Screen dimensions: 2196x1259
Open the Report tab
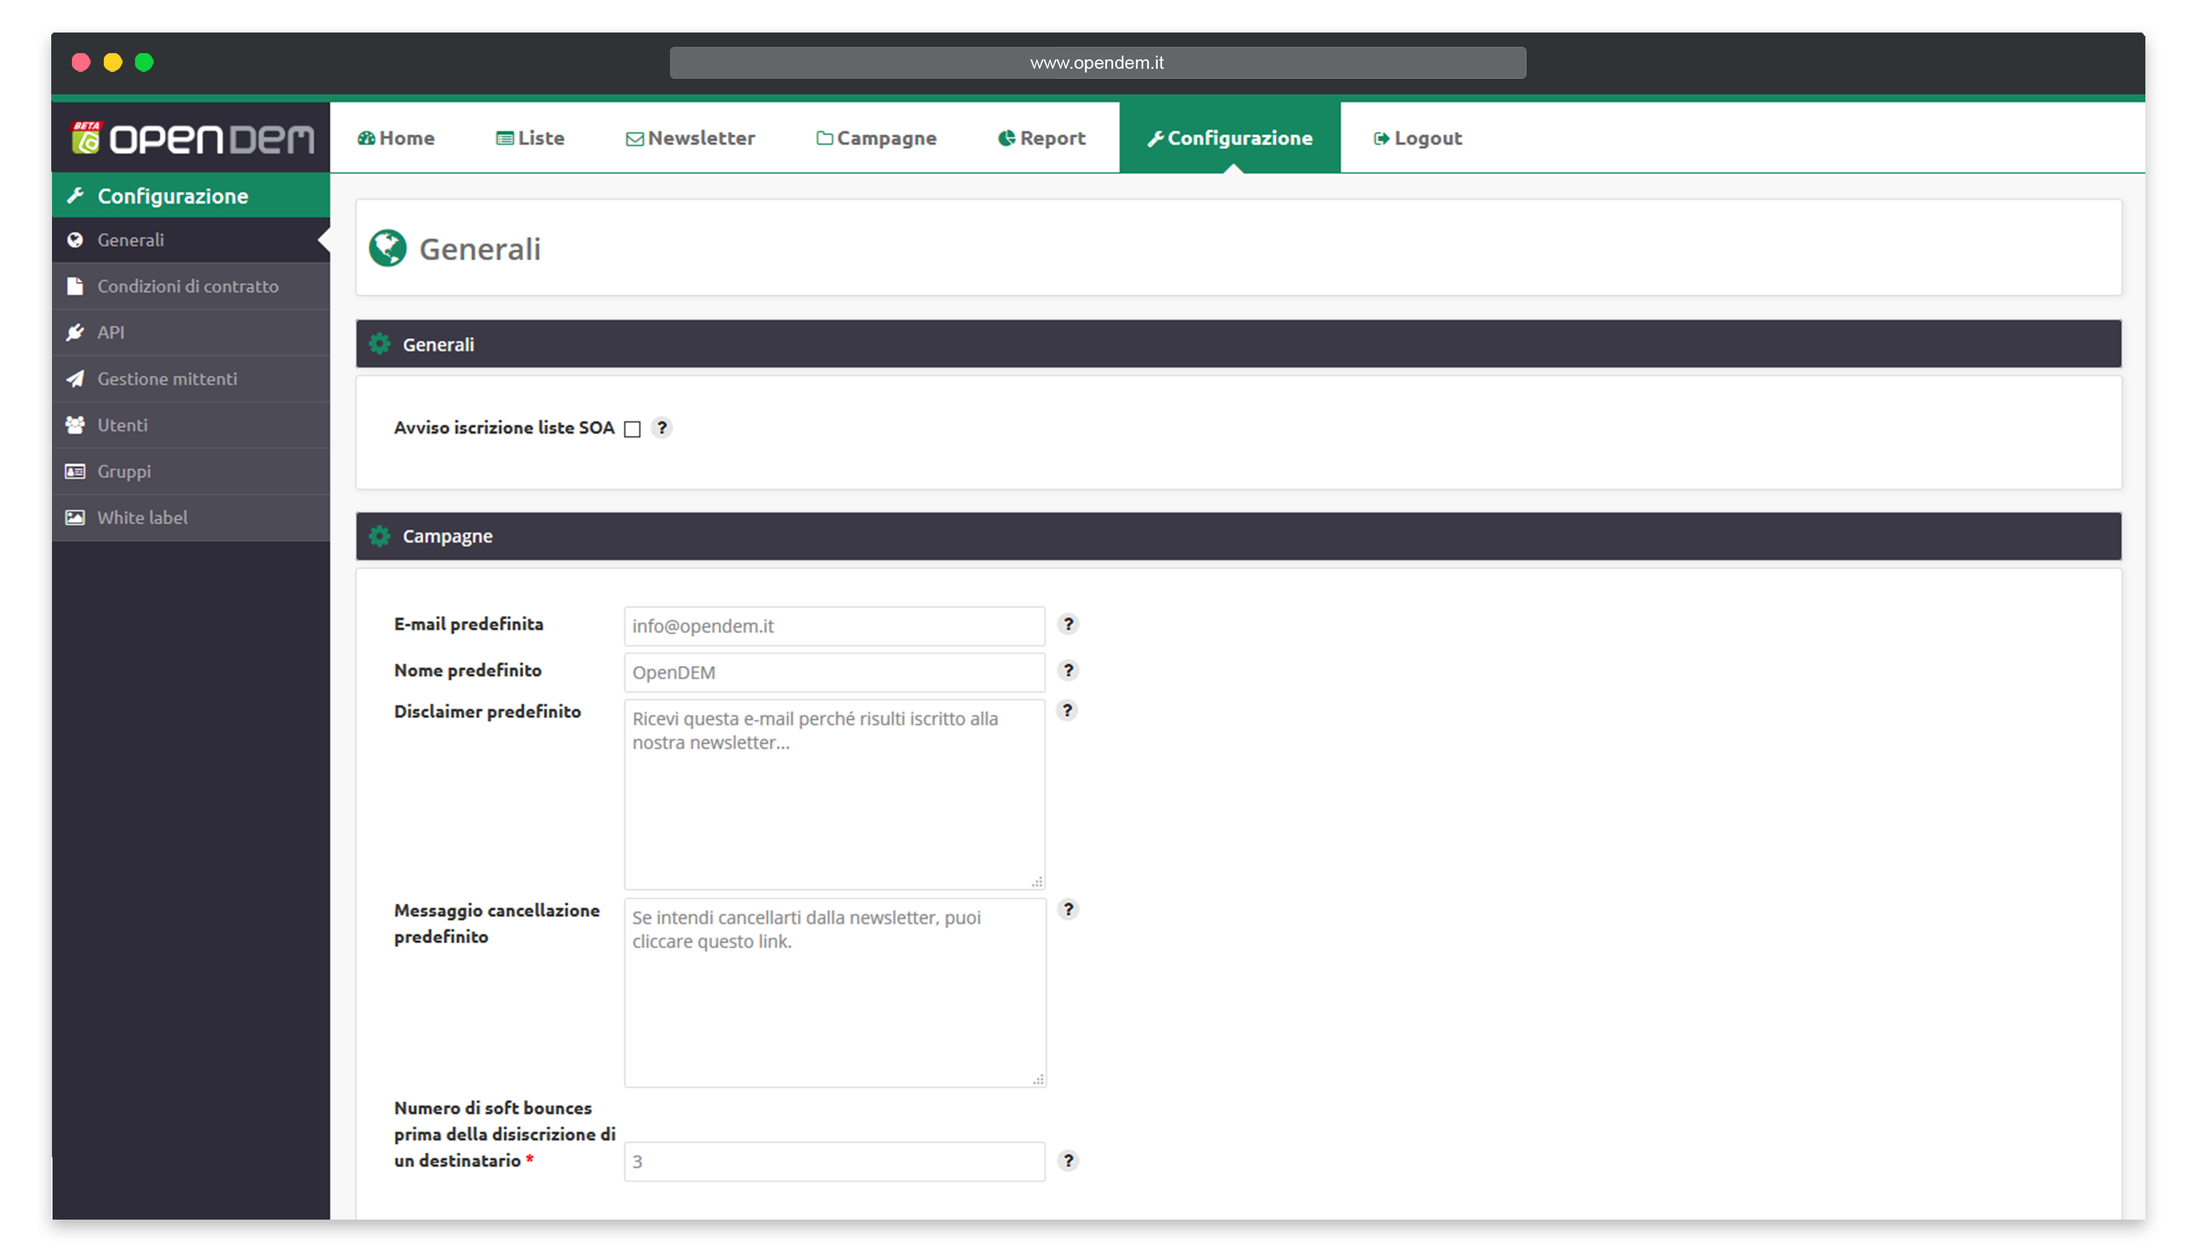pos(1041,138)
